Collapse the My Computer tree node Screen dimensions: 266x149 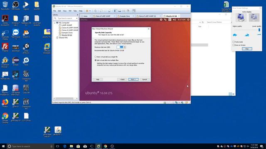55,23
